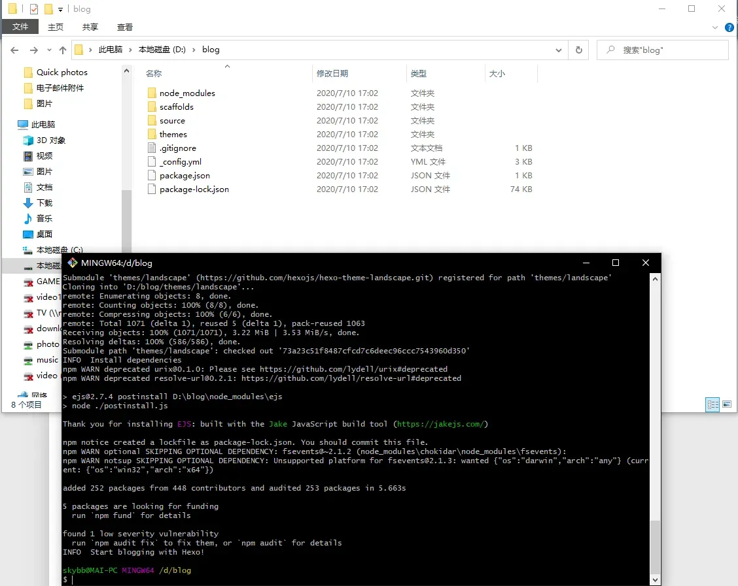Open 文件 menu tab
The width and height of the screenshot is (738, 586).
tap(20, 27)
